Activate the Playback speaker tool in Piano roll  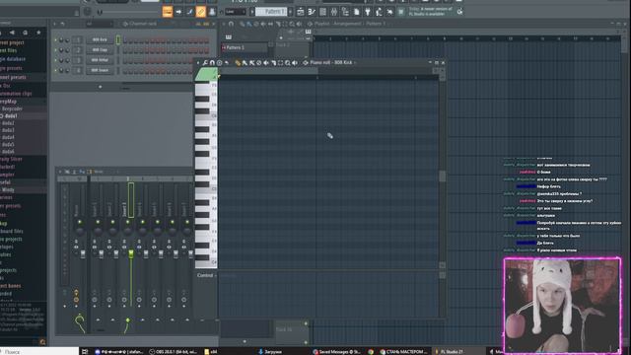tap(295, 63)
